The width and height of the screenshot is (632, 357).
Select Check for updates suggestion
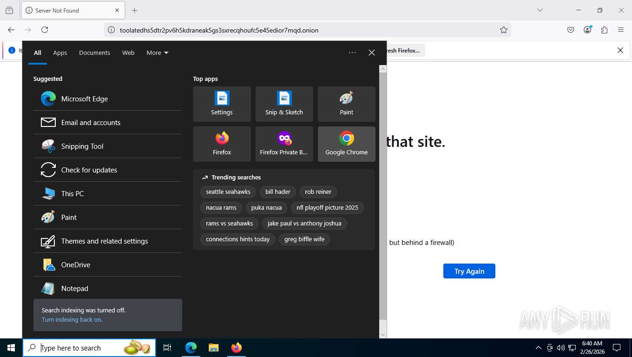107,170
